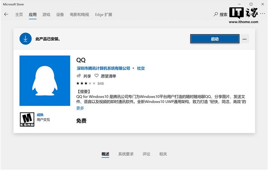The image size is (268, 170).
Task: Open the 成熟 rating link
Action: [x=40, y=115]
